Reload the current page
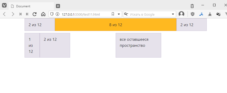The image size is (227, 93). coord(34,14)
